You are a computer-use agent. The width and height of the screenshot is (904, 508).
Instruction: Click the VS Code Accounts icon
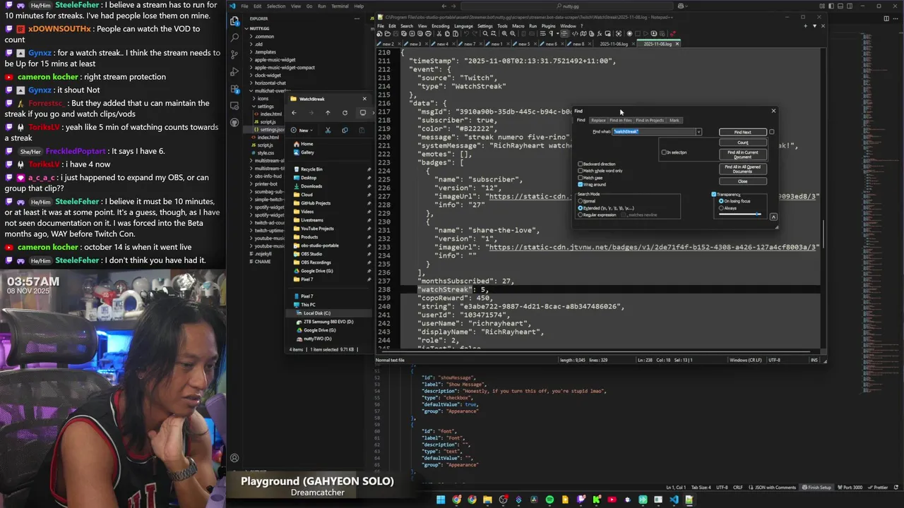pyautogui.click(x=234, y=458)
